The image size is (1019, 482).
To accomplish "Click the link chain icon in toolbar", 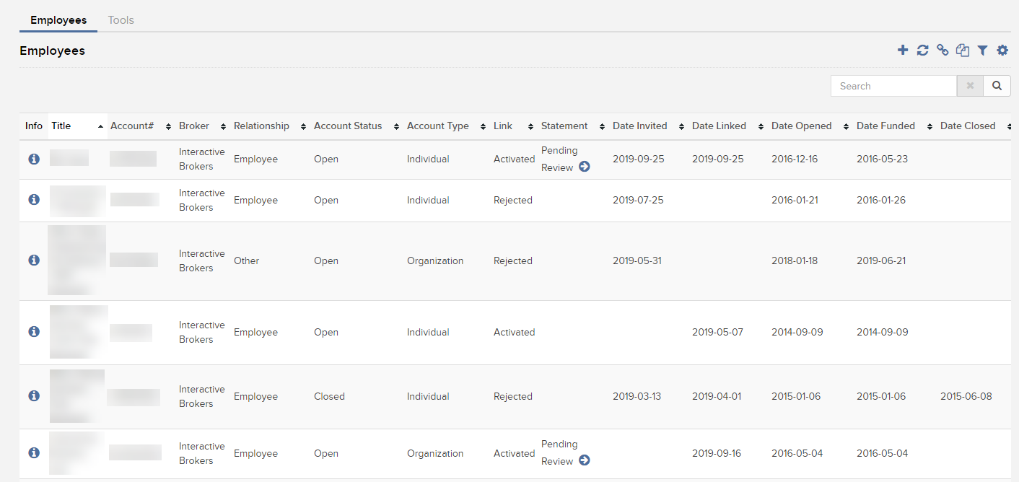I will point(943,50).
